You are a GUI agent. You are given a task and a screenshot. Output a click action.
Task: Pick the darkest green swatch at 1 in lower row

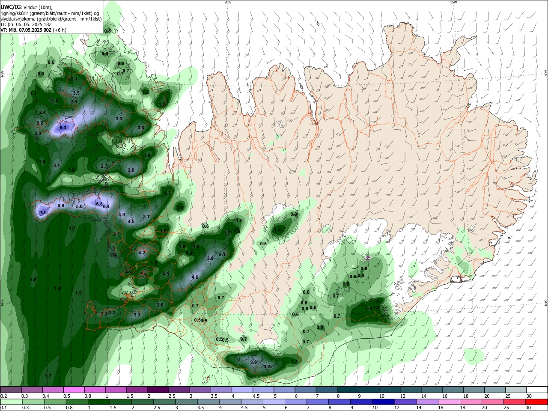pos(99,402)
